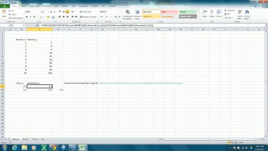Toggle Top Align
This screenshot has height=151, width=268.
[x=60, y=12]
